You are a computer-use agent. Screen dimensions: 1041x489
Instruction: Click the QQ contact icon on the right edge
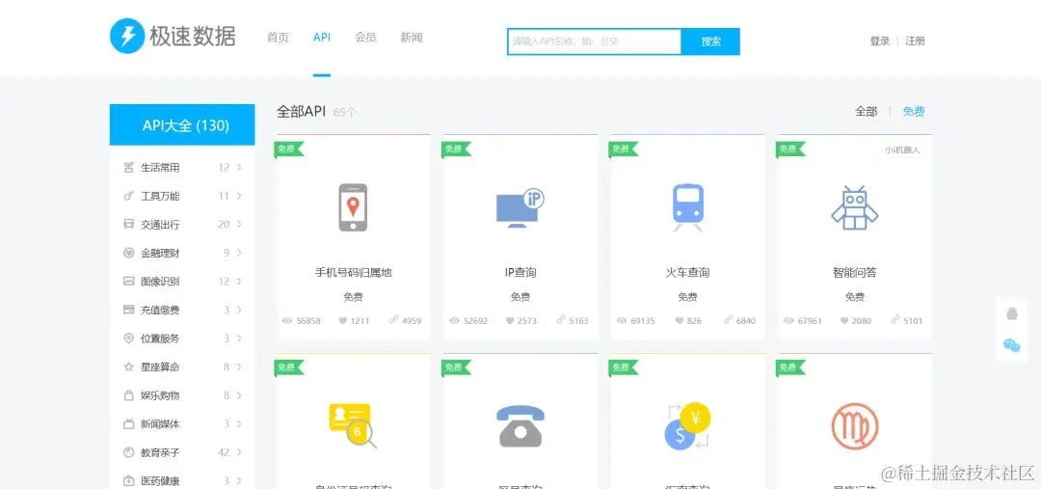[1012, 312]
